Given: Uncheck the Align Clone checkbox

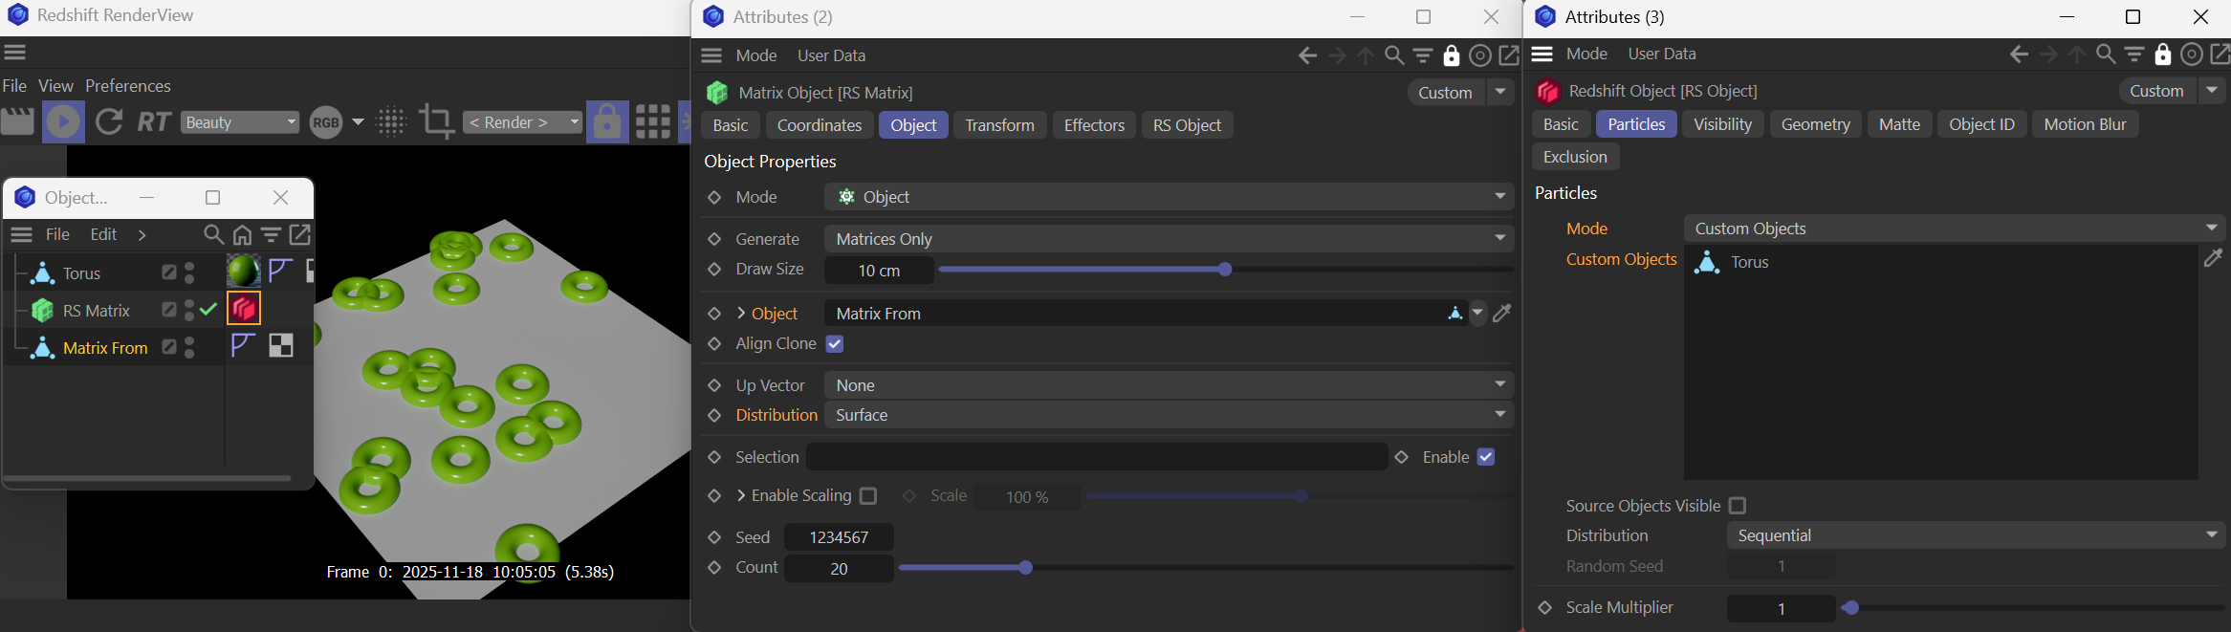Looking at the screenshot, I should (835, 344).
